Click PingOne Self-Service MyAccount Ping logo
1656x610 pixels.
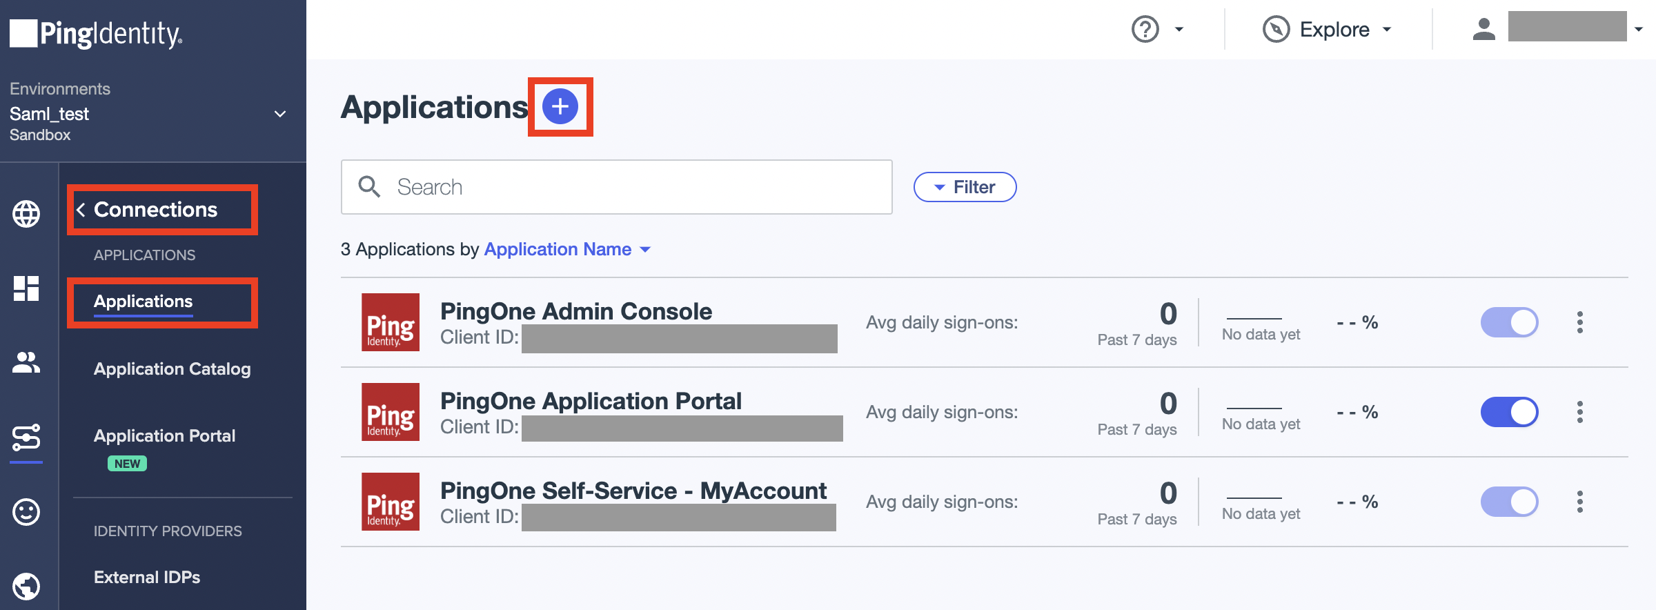point(391,502)
